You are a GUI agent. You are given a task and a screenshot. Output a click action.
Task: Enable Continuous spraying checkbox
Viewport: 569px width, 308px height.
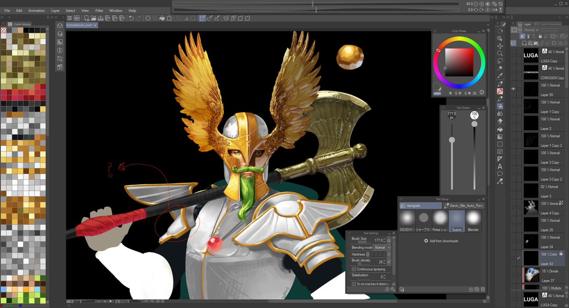[354, 269]
